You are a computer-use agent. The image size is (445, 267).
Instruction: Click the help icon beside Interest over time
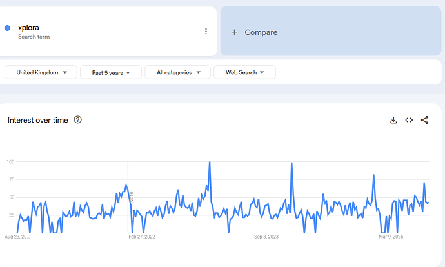[78, 120]
